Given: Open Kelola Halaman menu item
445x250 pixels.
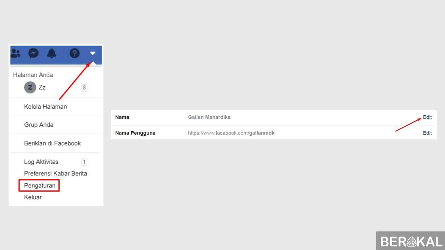Looking at the screenshot, I should pos(45,107).
